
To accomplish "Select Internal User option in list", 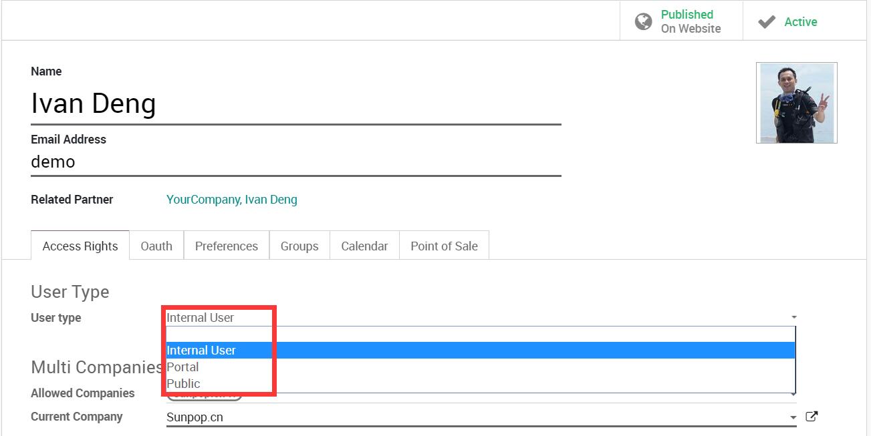I will (480, 351).
